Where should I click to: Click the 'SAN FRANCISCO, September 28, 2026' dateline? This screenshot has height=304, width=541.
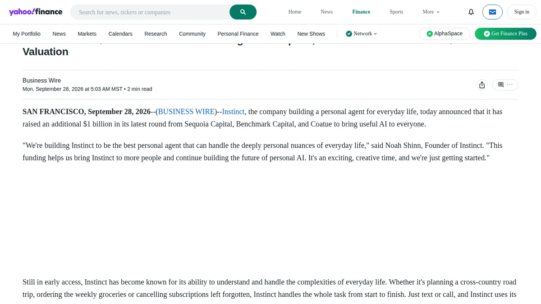coord(87,112)
